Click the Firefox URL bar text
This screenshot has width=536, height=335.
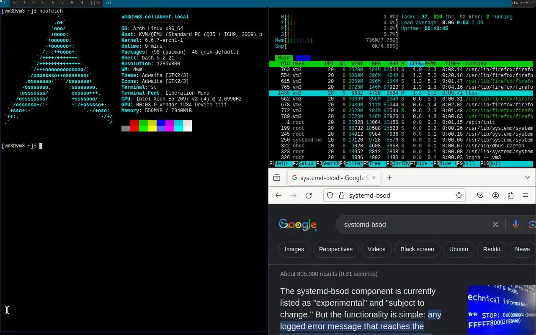point(370,196)
